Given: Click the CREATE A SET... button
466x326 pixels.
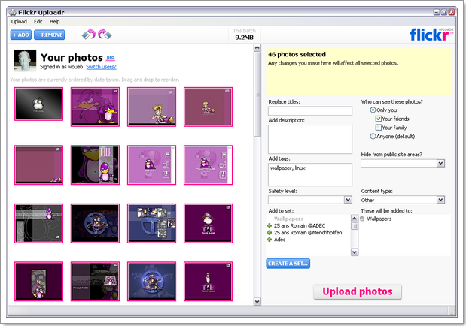Looking at the screenshot, I should [x=288, y=264].
